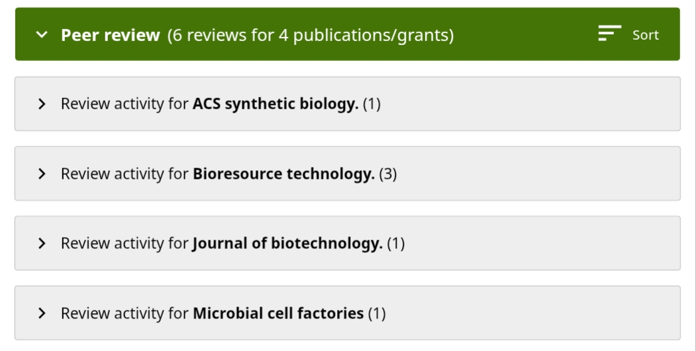
Task: Select the Journal of biotechnology name
Action: [287, 244]
